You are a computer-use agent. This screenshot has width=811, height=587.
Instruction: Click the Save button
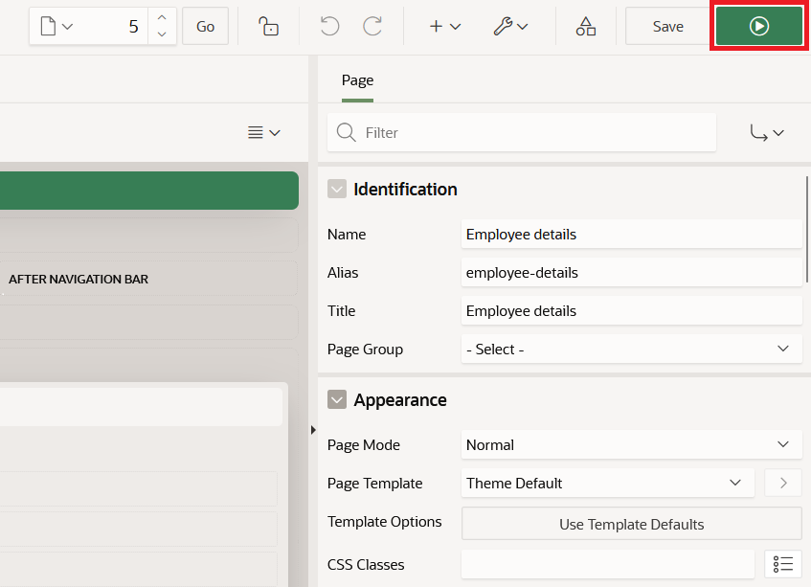667,26
